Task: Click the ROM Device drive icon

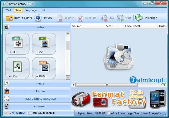Action: [x=6, y=99]
